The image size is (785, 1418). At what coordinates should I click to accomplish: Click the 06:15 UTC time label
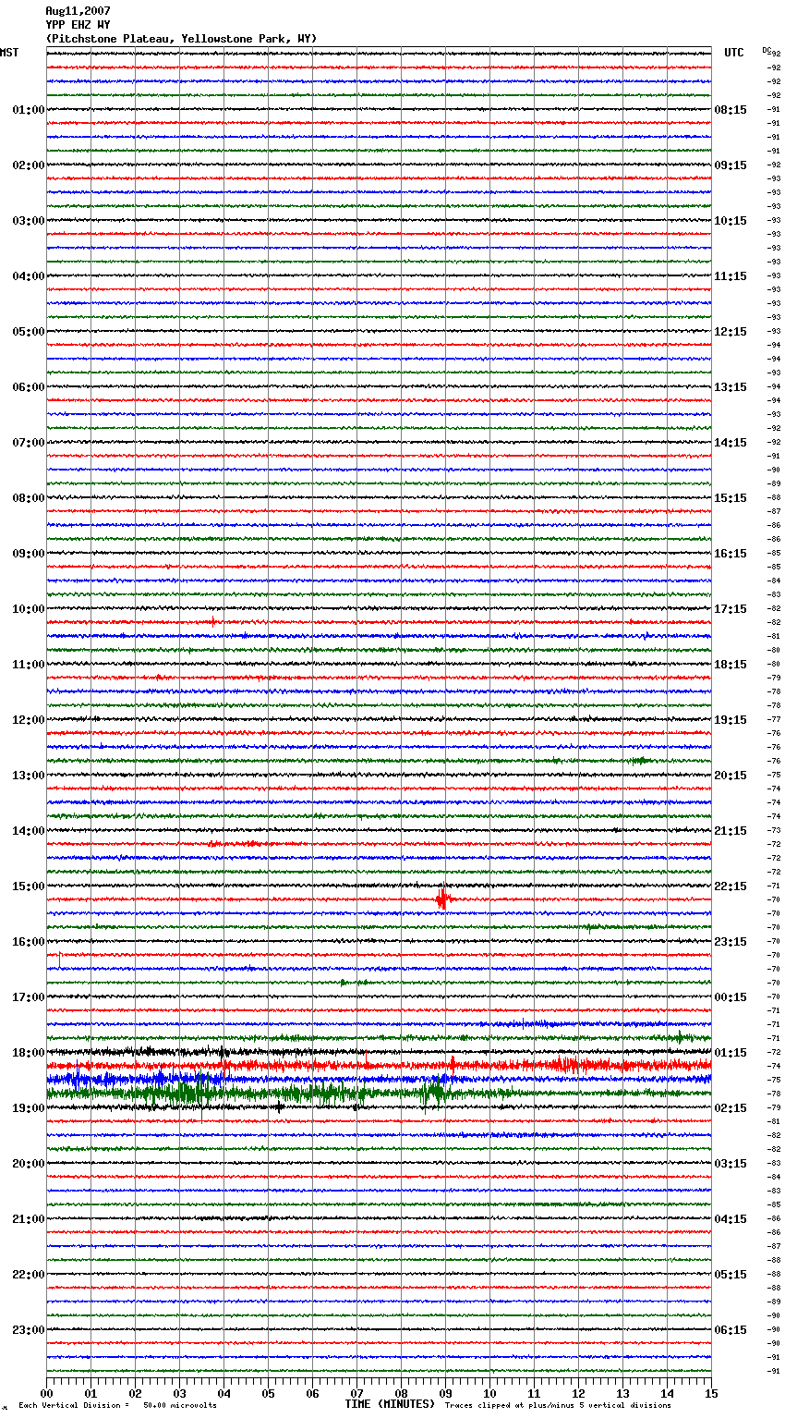coord(731,1330)
